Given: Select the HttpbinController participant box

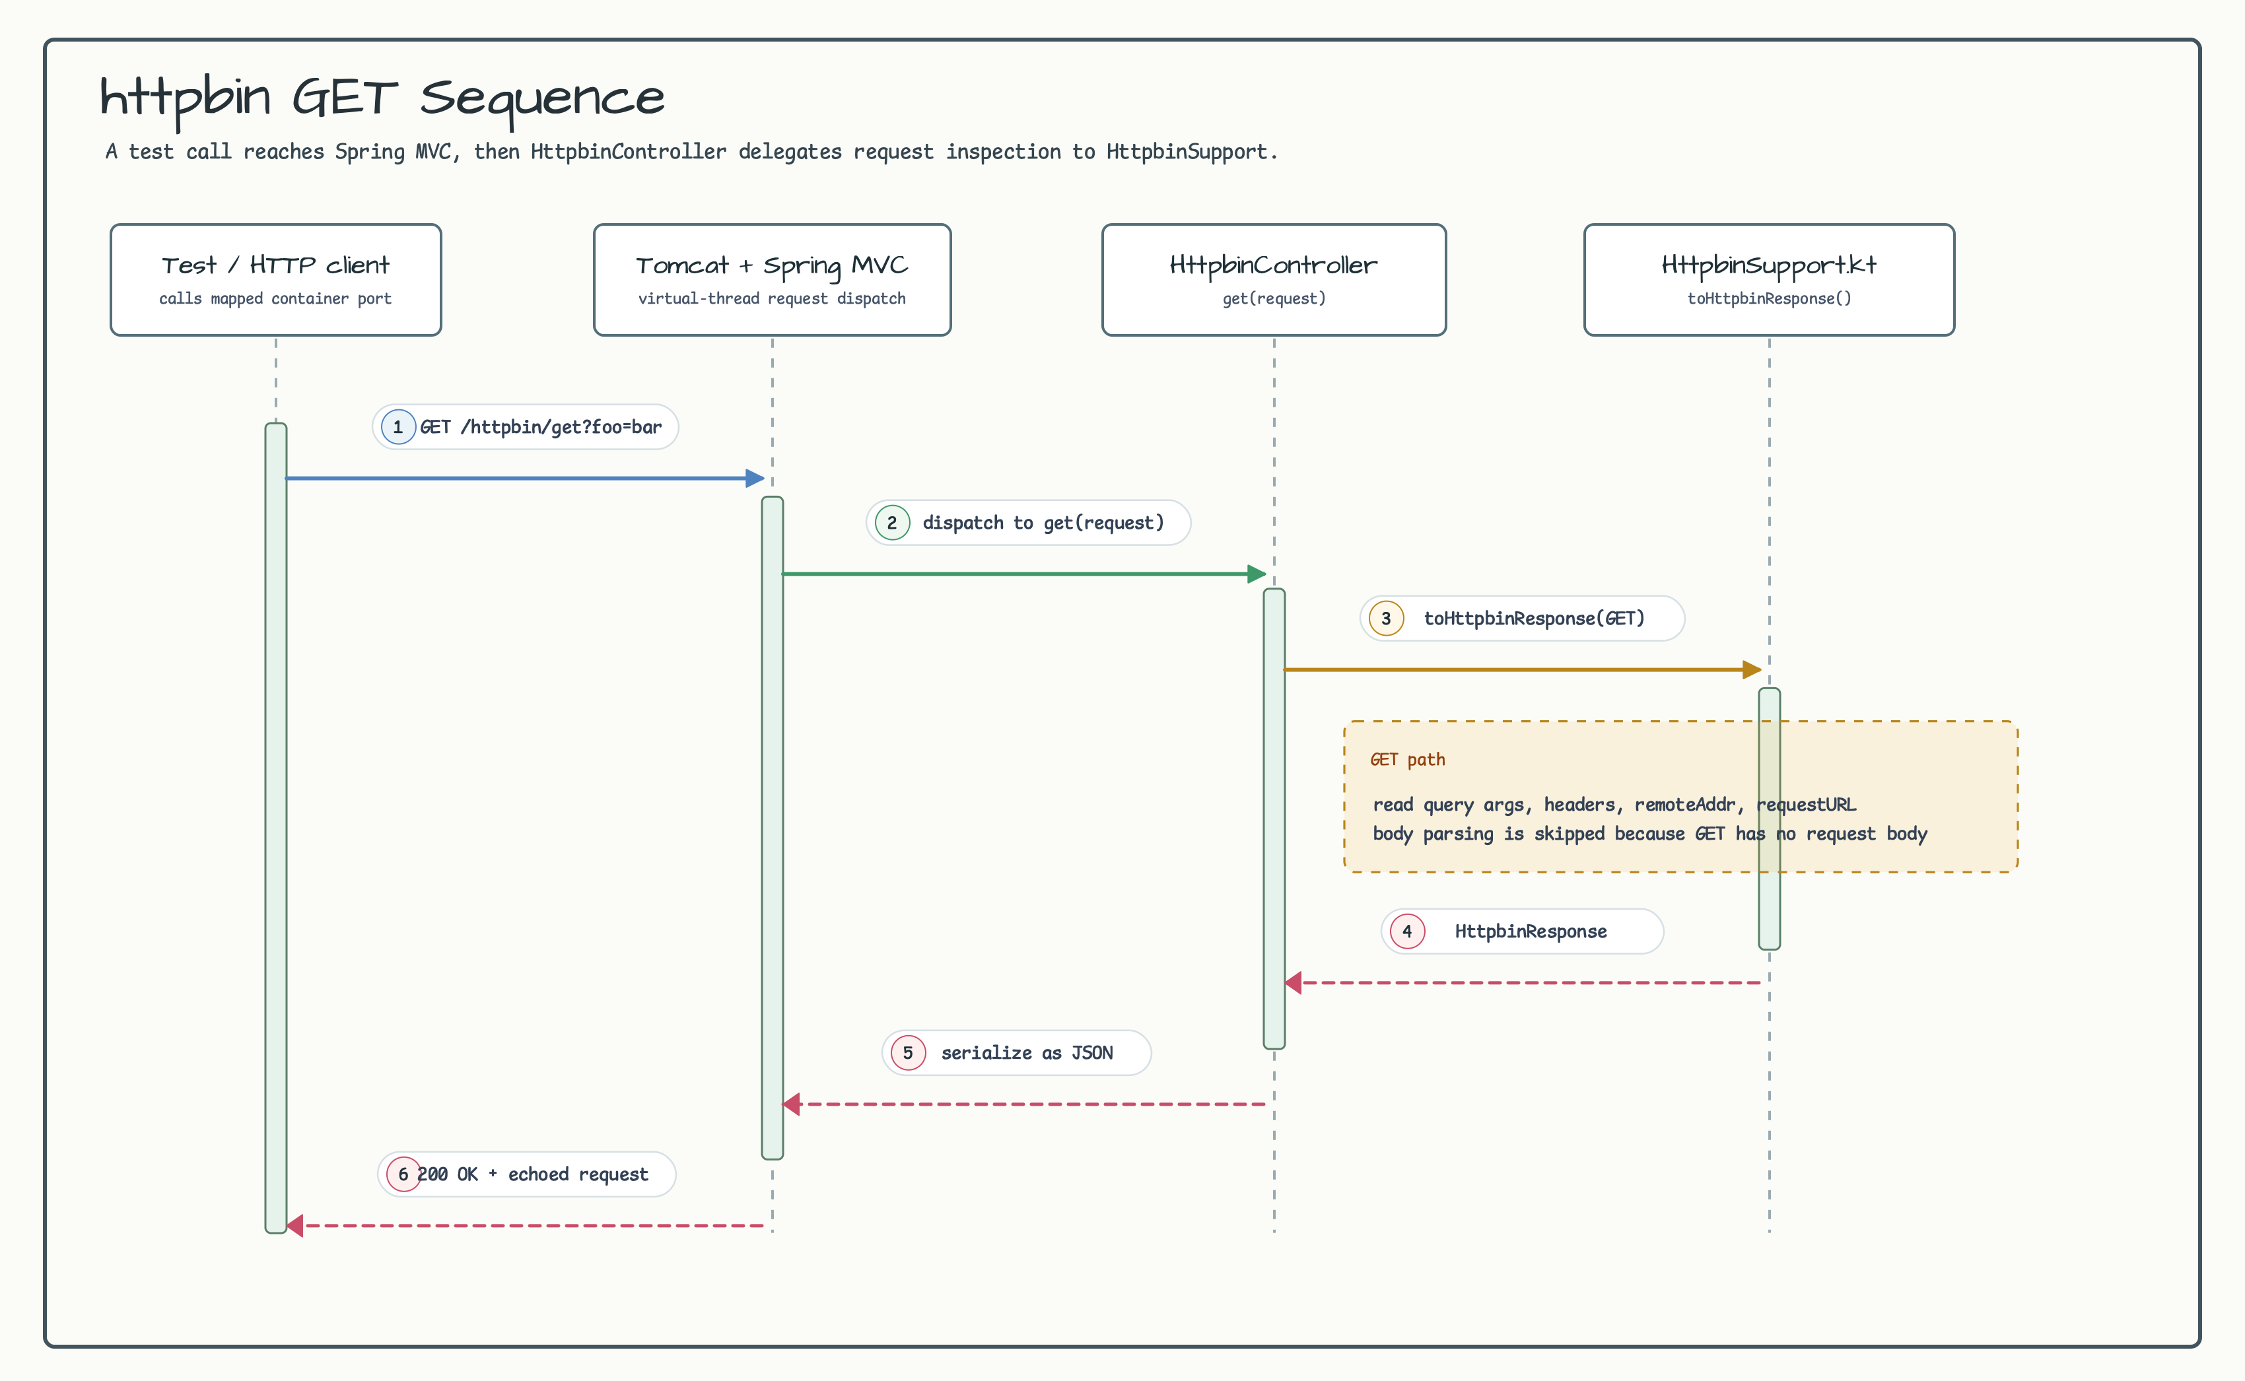Looking at the screenshot, I should coord(1274,279).
